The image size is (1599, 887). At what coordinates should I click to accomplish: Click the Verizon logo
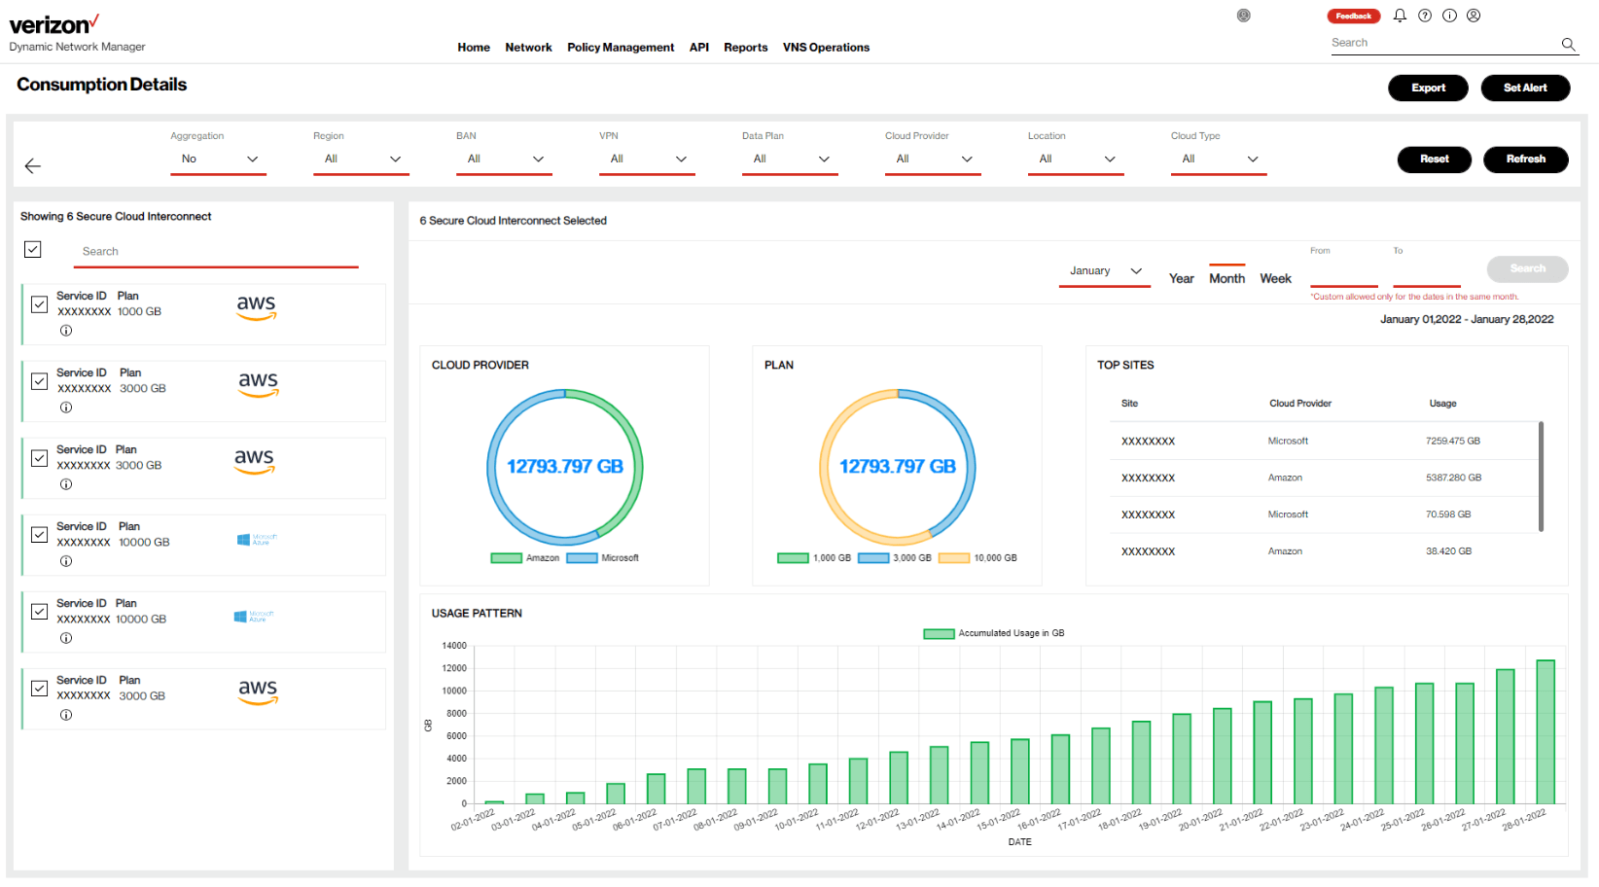tap(54, 24)
